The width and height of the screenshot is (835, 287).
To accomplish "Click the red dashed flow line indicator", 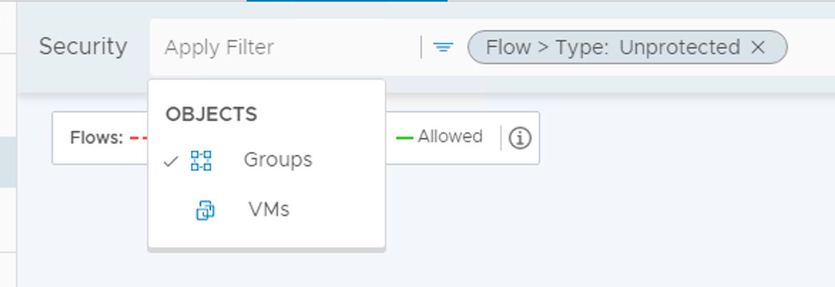I will pyautogui.click(x=138, y=138).
